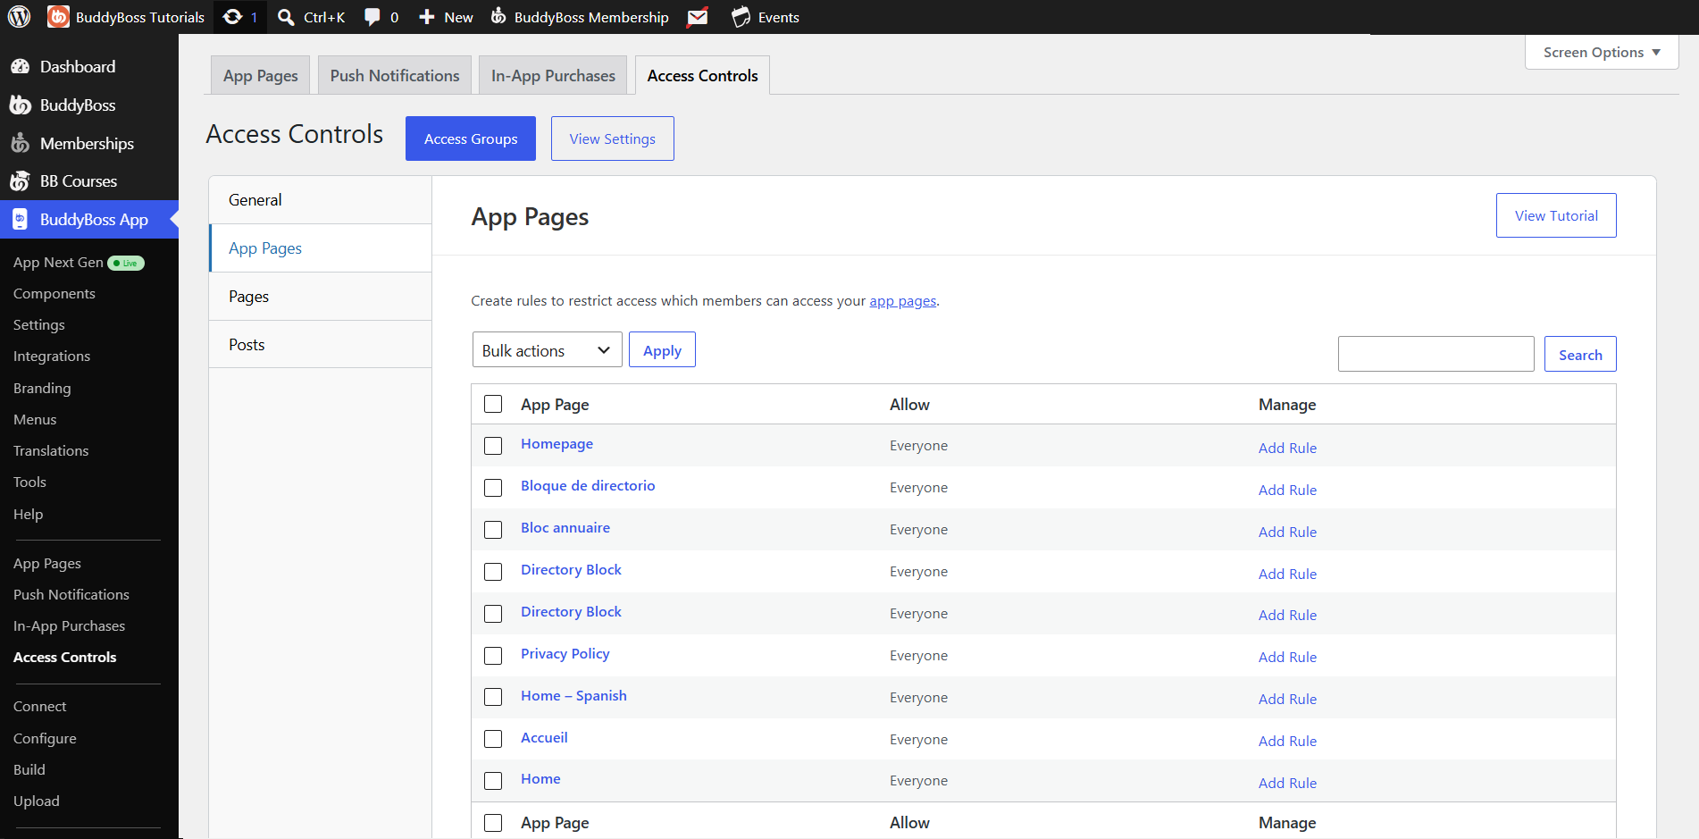Click Add Rule for Homepage
This screenshot has height=839, width=1699.
coord(1287,448)
